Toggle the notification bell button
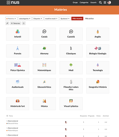Screen dimensions: 119x137 24,23
